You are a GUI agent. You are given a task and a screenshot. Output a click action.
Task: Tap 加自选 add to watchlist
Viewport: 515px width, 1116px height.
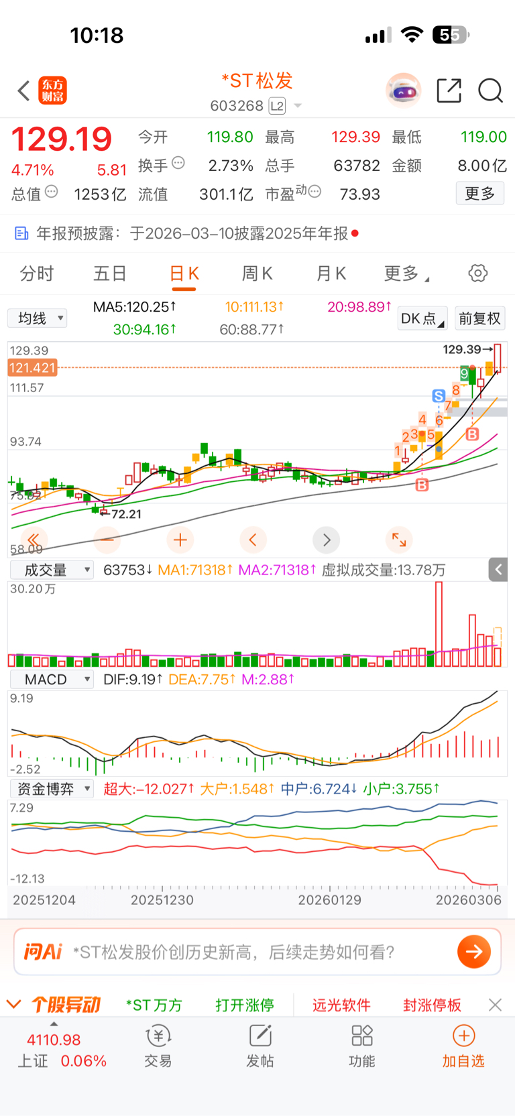(463, 1045)
